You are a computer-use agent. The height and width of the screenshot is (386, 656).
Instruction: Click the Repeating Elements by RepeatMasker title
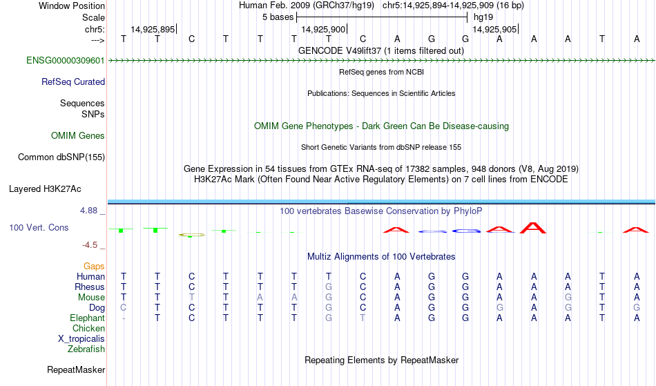point(381,360)
